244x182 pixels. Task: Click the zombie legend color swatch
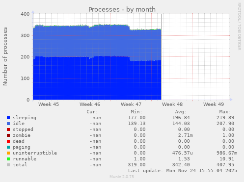8,135
